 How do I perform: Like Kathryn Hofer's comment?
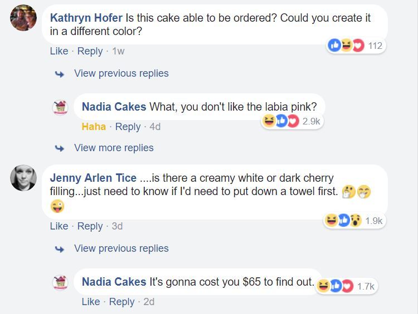click(x=59, y=51)
